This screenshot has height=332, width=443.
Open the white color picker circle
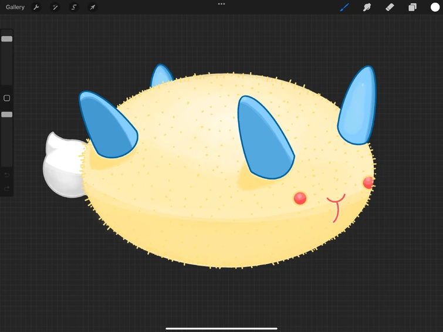[x=435, y=7]
